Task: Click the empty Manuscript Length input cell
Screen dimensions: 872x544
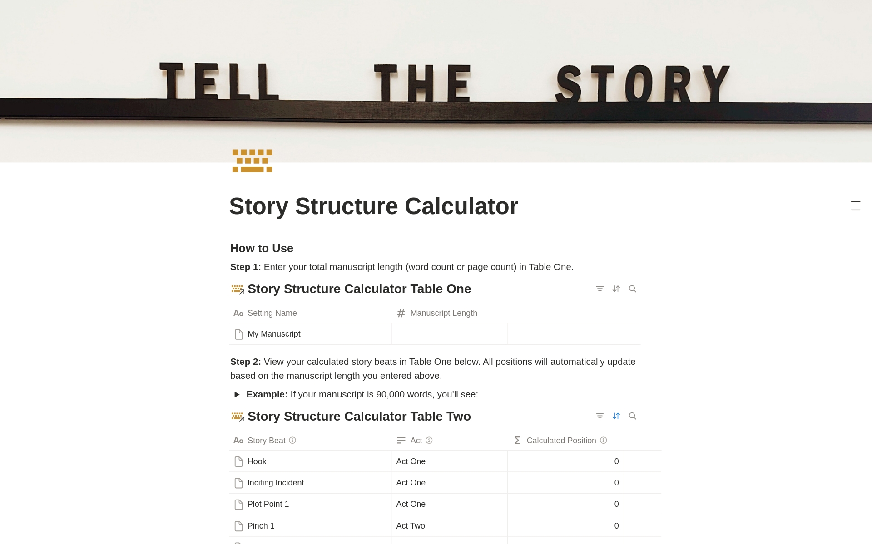Action: pos(449,334)
